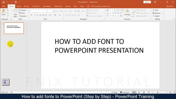Click the New Slide icon
This screenshot has width=176, height=99.
(x=15, y=11)
